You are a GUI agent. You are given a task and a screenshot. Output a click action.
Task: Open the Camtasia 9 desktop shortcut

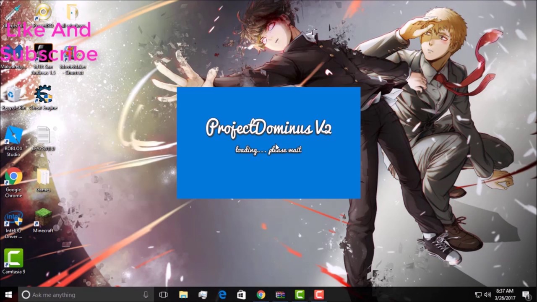coord(13,262)
